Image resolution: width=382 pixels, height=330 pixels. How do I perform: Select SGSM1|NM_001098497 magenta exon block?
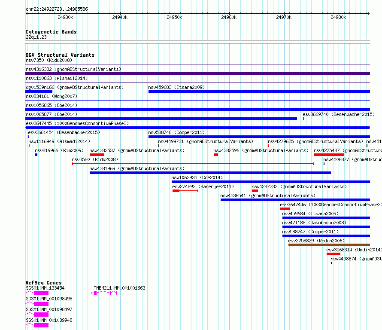click(41, 315)
